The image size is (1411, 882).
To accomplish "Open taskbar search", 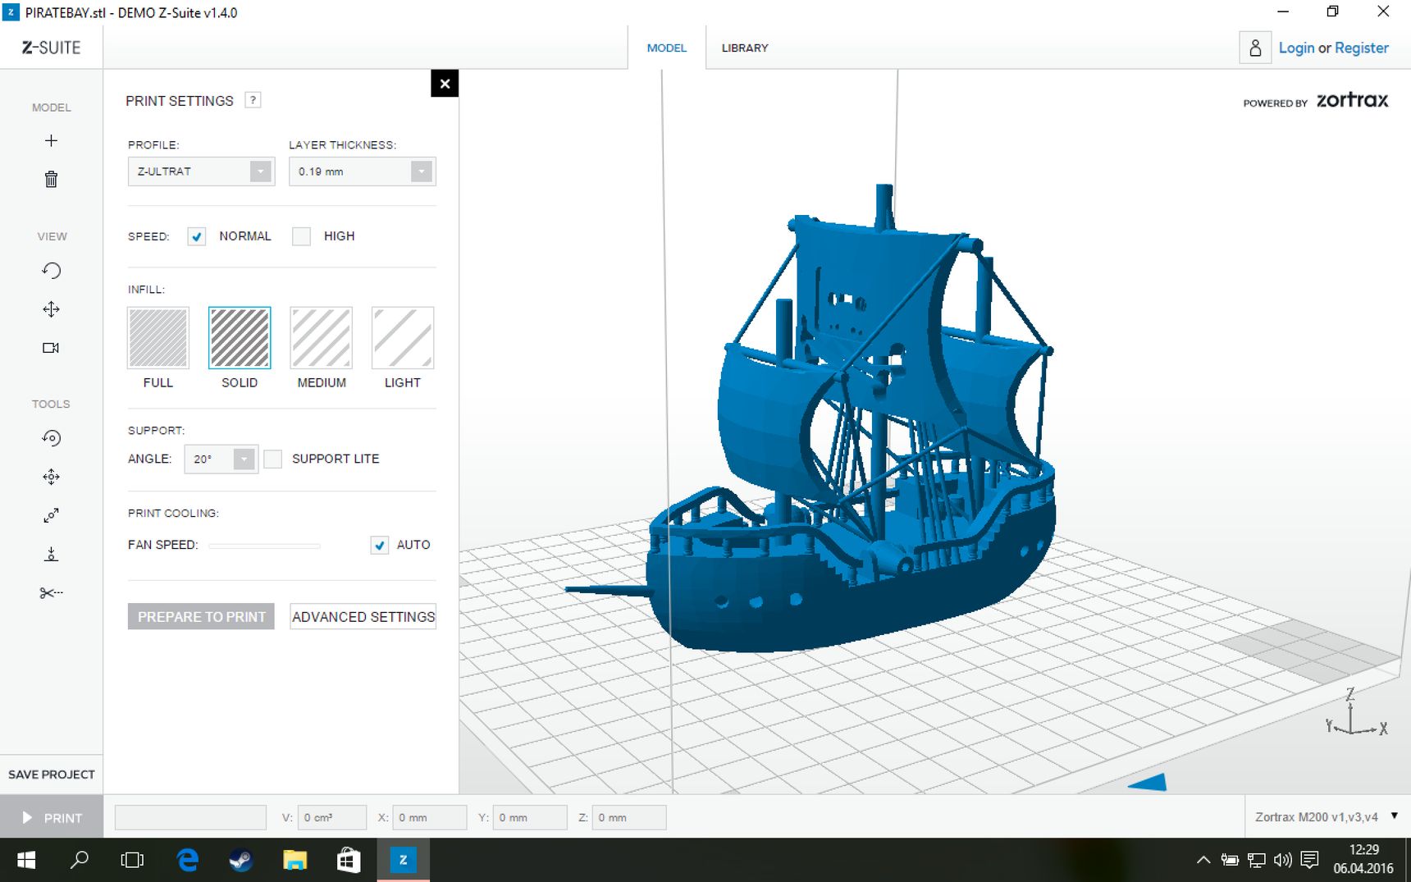I will 80,860.
